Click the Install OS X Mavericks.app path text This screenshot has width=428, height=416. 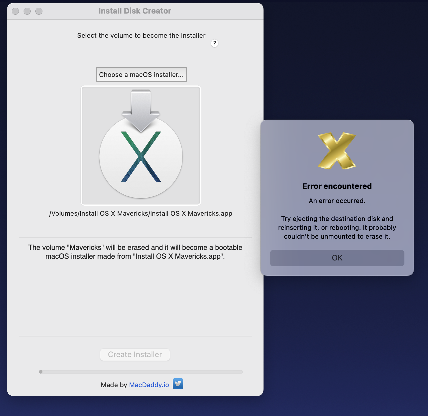[141, 213]
